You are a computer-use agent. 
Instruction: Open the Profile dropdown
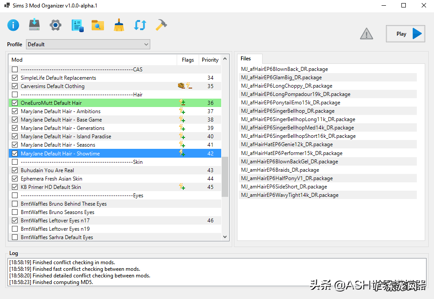[x=88, y=44]
